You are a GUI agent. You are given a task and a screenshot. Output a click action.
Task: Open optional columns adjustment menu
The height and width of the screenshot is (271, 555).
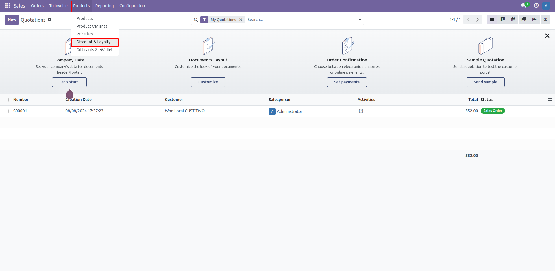coord(550,100)
